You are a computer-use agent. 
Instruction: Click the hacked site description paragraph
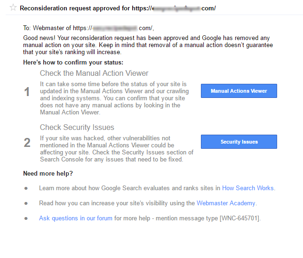click(x=117, y=149)
